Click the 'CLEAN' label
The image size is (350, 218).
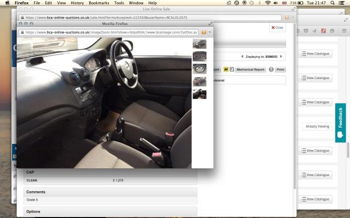click(x=32, y=180)
